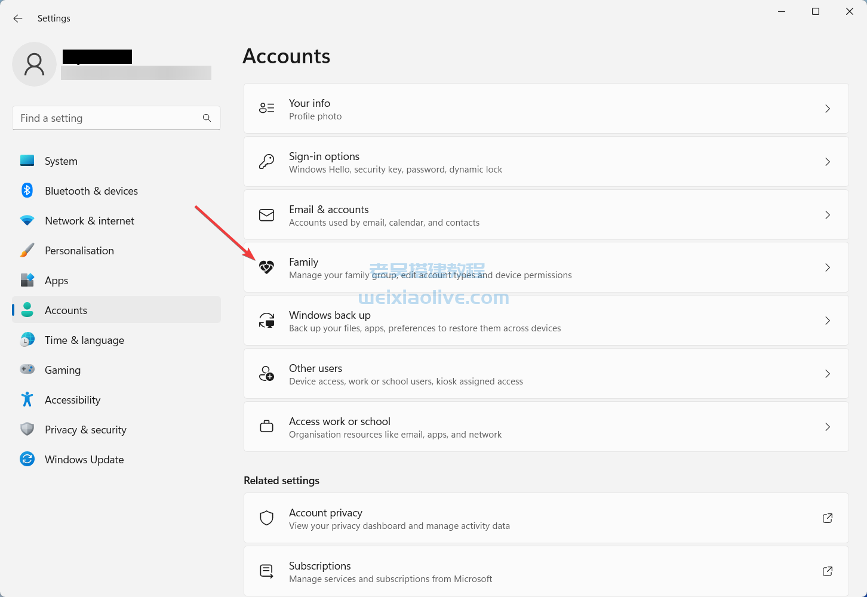Open the Other users title
867x597 pixels.
click(x=315, y=368)
